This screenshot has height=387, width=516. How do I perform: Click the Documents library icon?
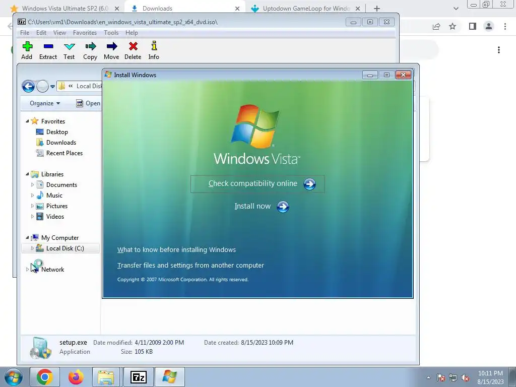[40, 184]
